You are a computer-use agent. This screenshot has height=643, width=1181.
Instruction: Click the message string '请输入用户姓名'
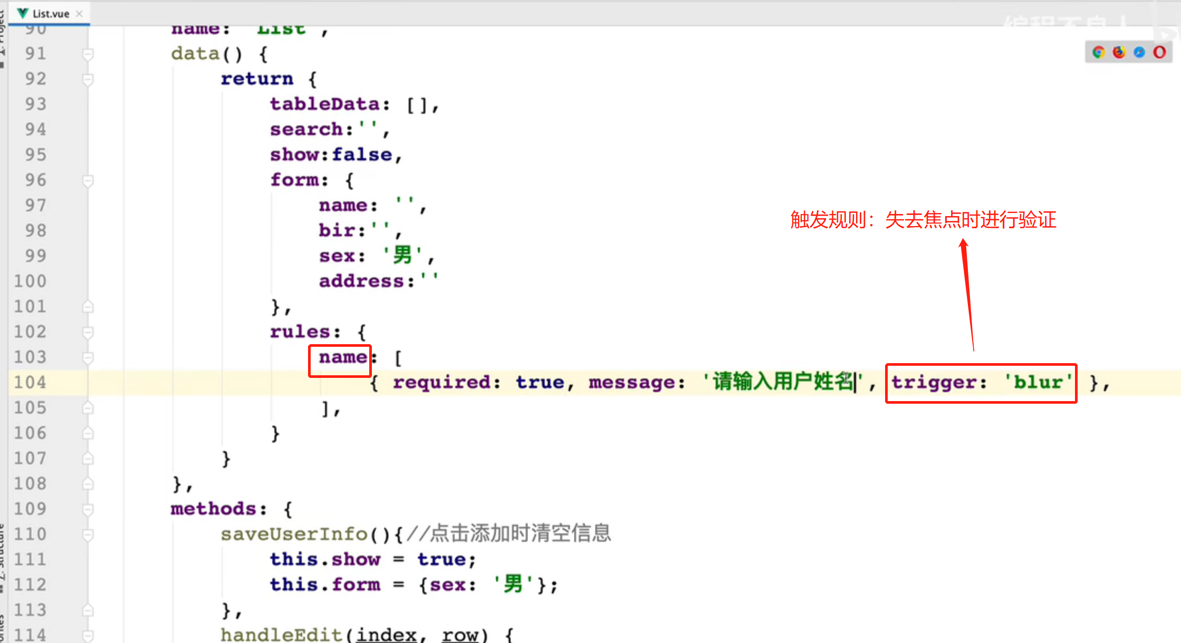pos(783,382)
